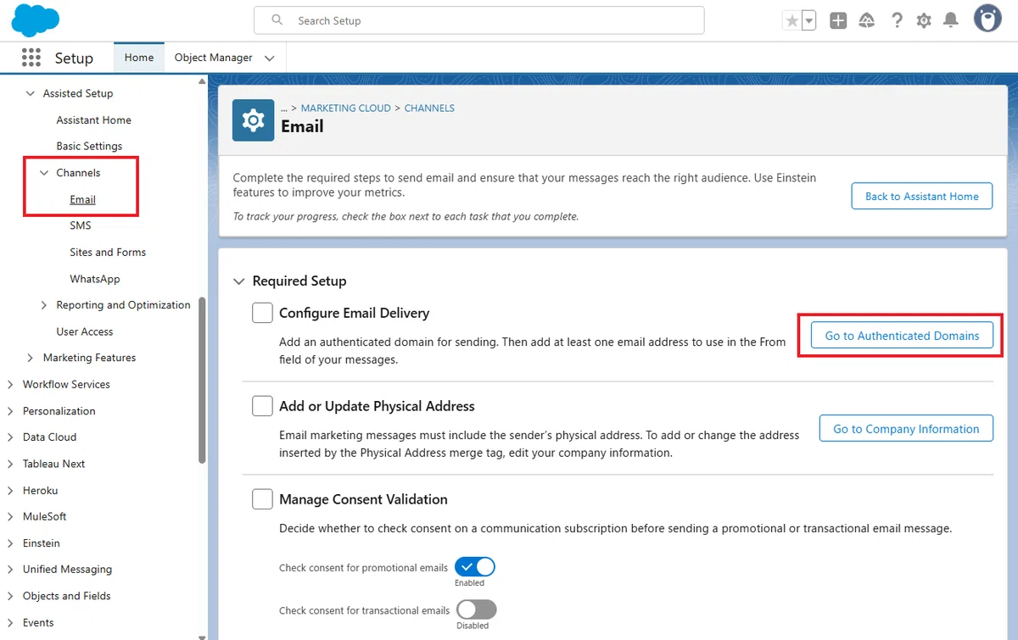Click the search magnifier icon

(277, 20)
